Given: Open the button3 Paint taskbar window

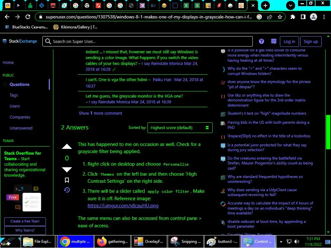Looking at the screenshot, I should pos(222,242).
